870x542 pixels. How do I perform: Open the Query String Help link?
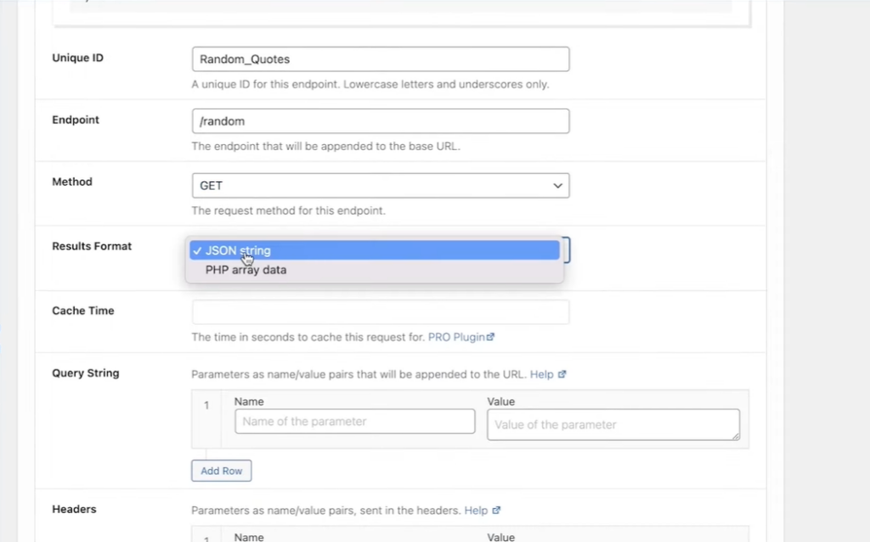[x=541, y=374]
